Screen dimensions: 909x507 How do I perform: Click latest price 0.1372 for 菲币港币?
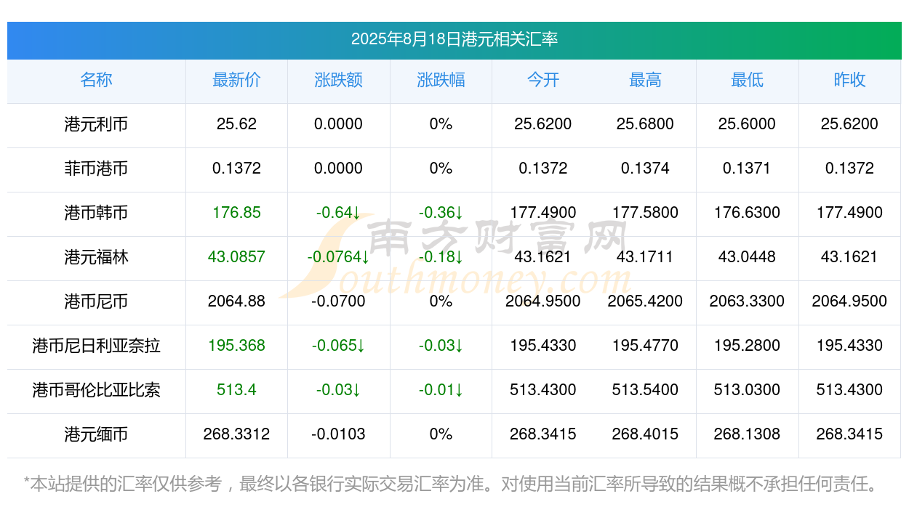[x=236, y=169]
